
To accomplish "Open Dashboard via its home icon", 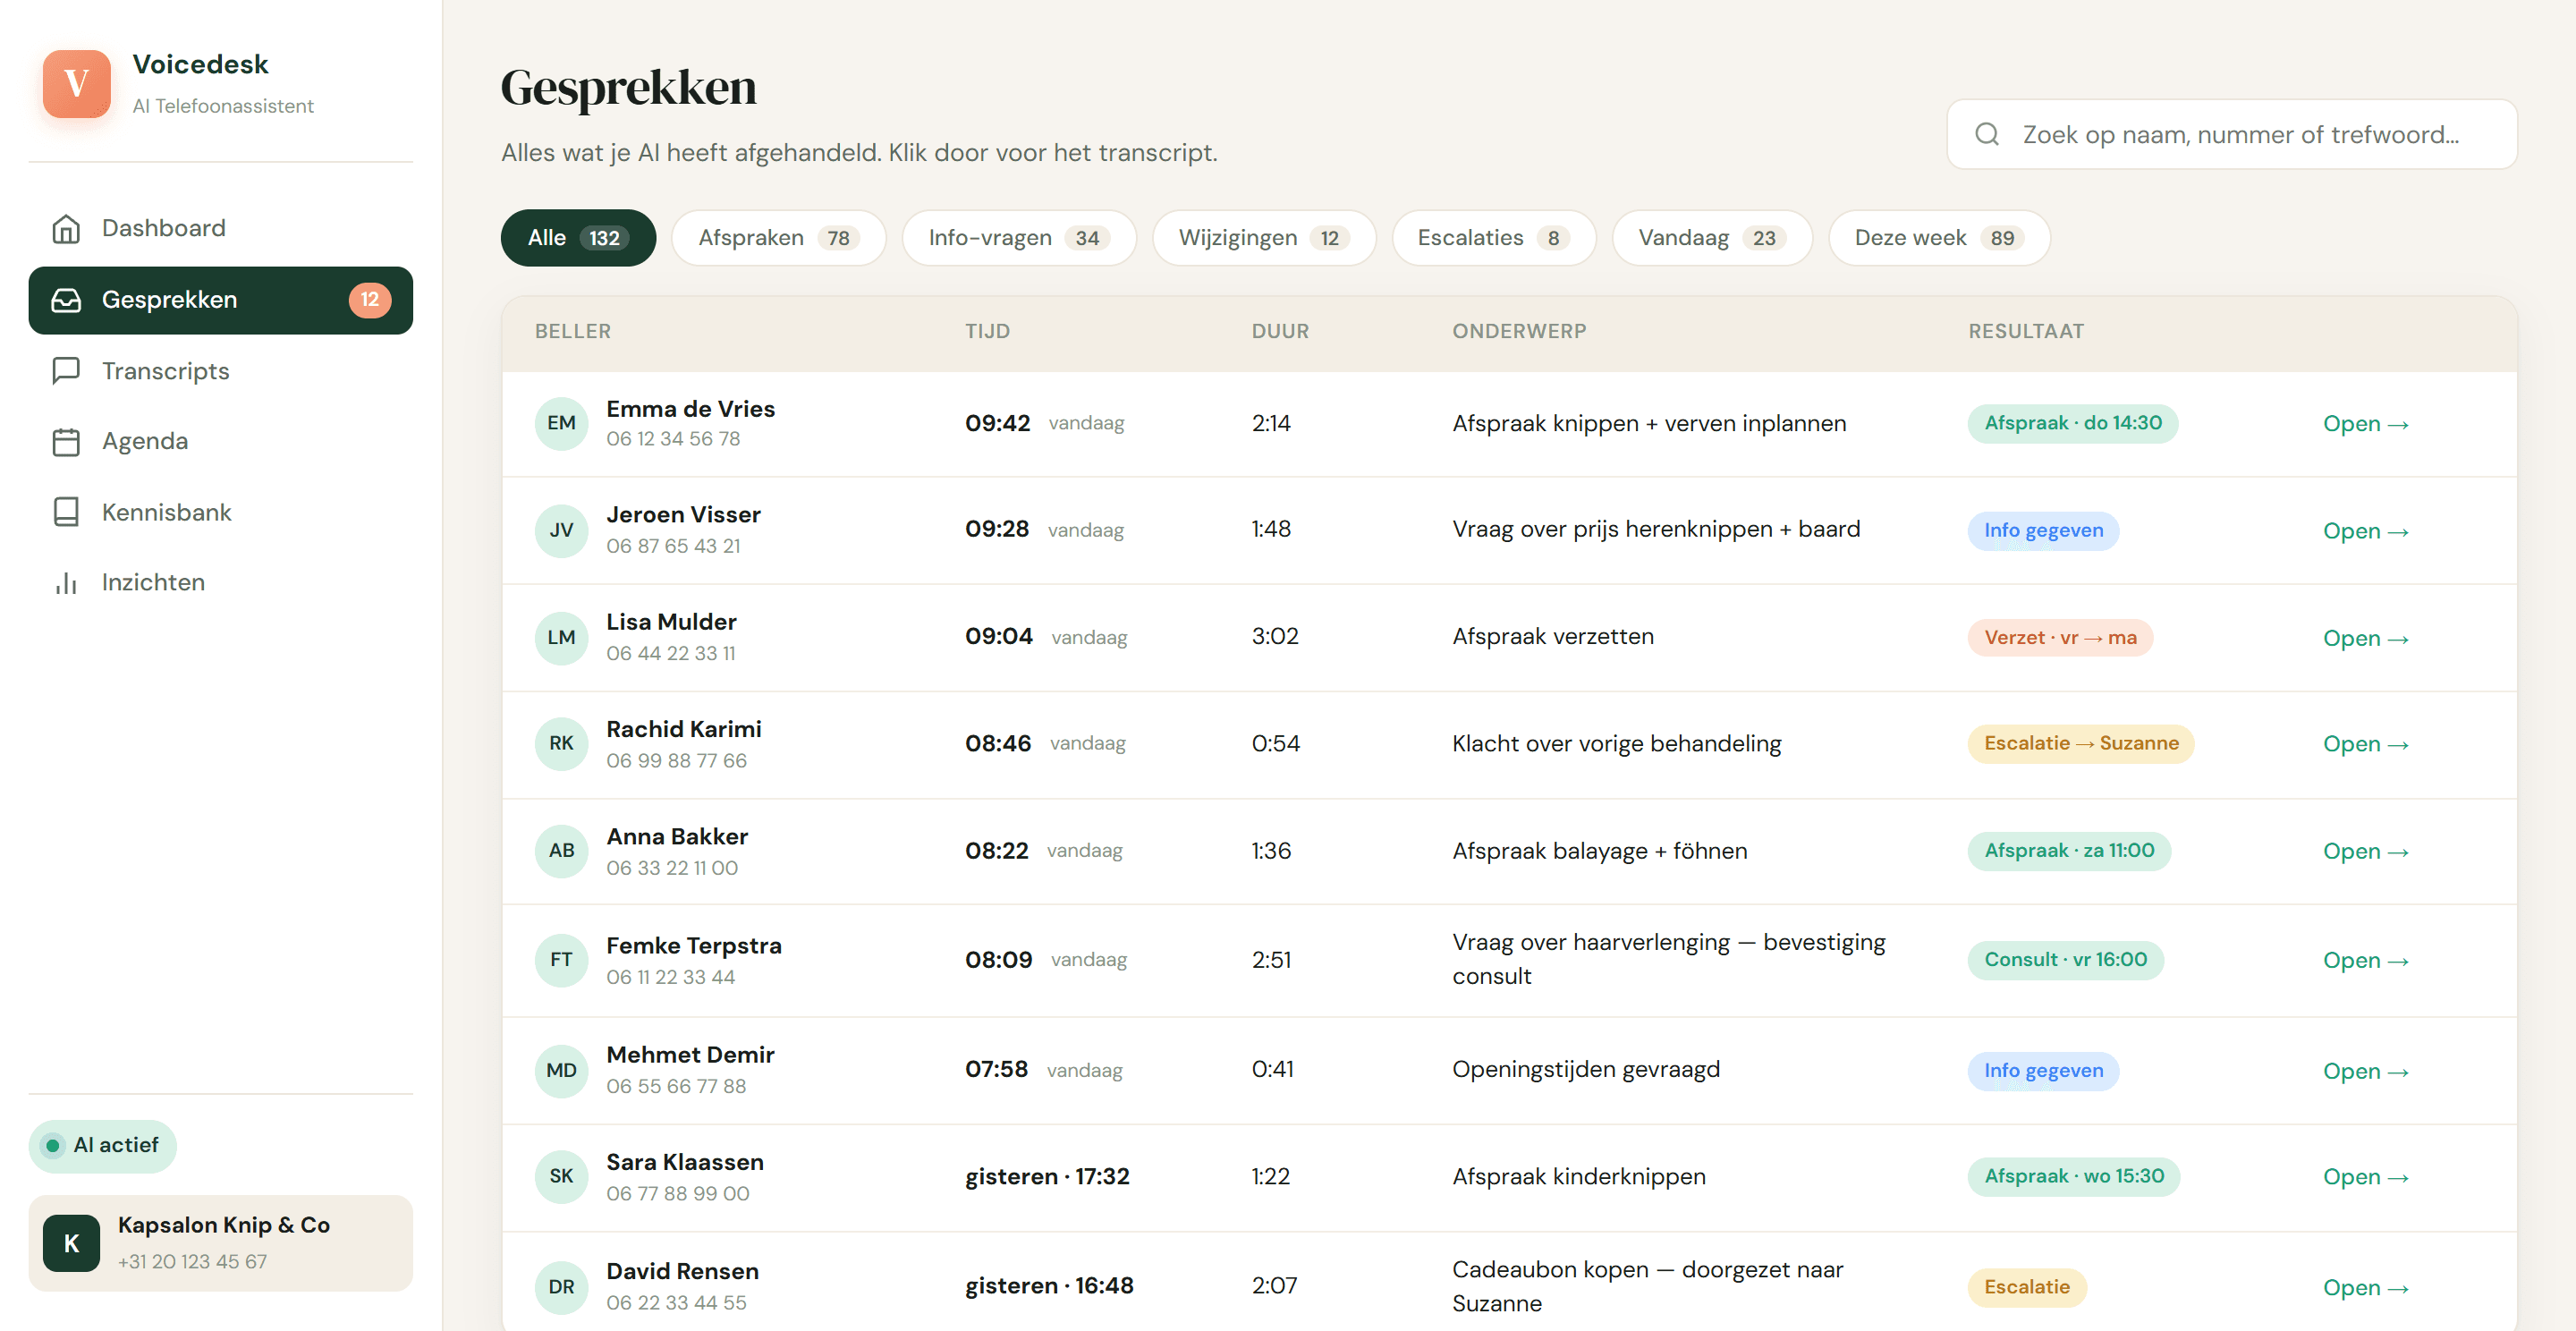I will (x=66, y=228).
